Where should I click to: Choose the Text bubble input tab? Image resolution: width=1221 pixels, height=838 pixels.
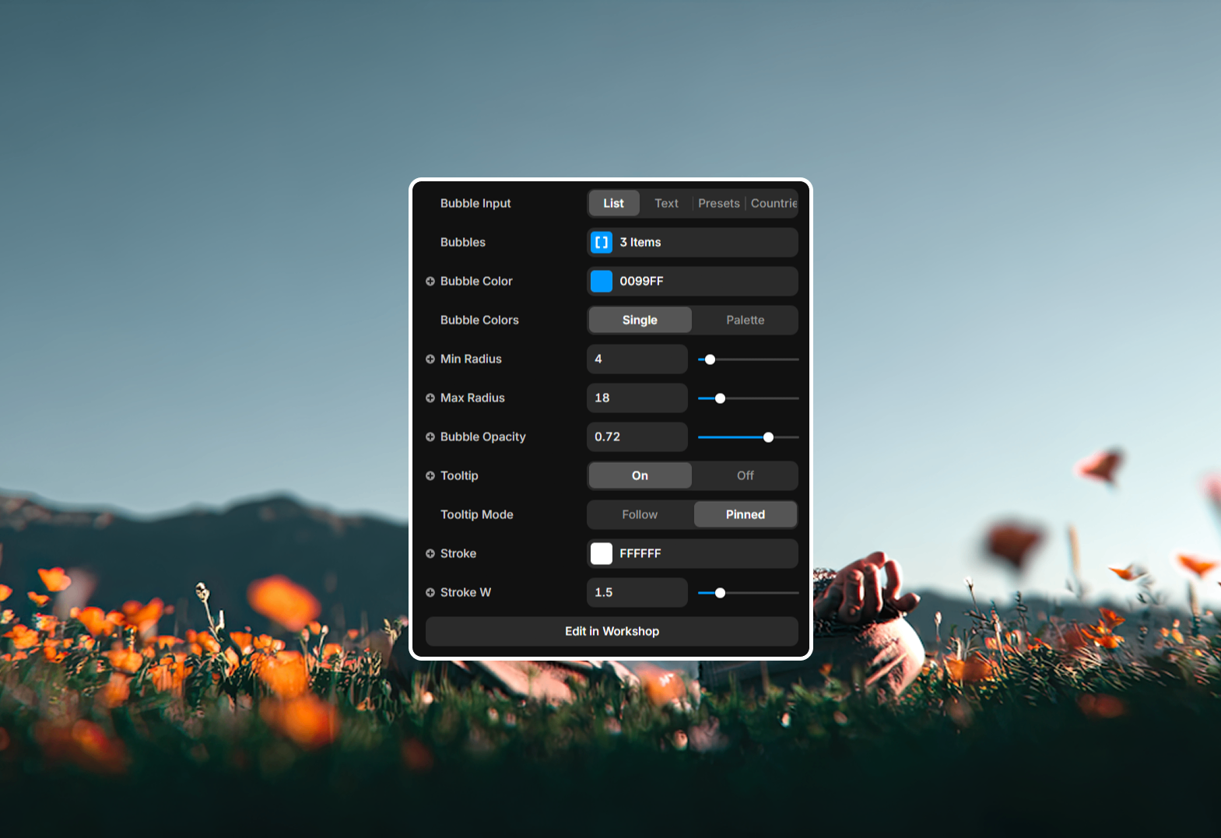(x=666, y=203)
